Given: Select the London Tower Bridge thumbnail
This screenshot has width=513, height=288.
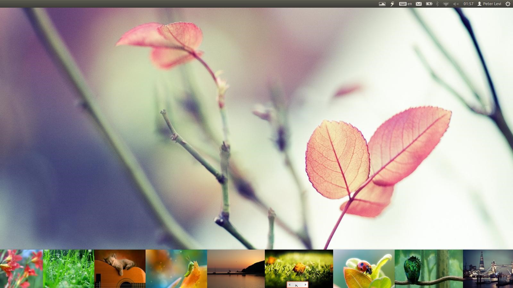Looking at the screenshot, I should coord(488,269).
